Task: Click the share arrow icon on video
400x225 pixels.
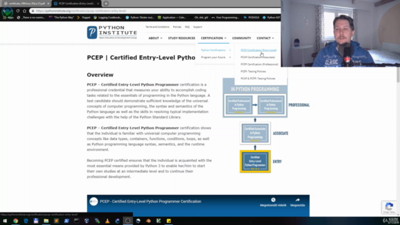Action: 297,200
